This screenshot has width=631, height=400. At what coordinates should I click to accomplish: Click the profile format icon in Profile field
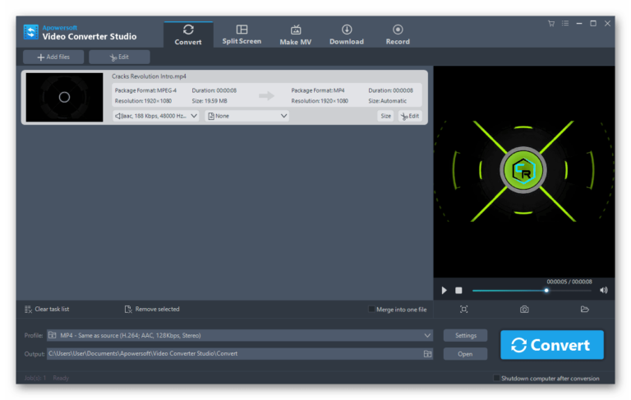[x=53, y=335]
